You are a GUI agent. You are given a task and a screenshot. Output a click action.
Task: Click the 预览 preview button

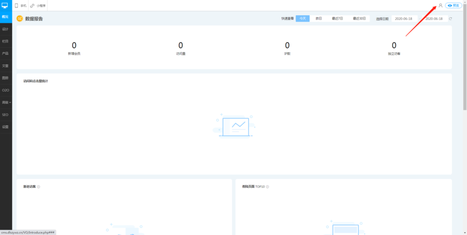pos(453,5)
